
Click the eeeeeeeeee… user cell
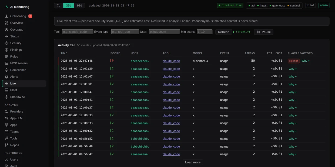click(140, 61)
